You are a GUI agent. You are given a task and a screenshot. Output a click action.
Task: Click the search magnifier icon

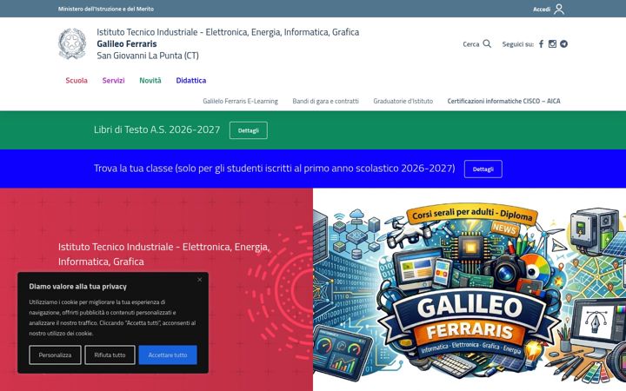[487, 44]
